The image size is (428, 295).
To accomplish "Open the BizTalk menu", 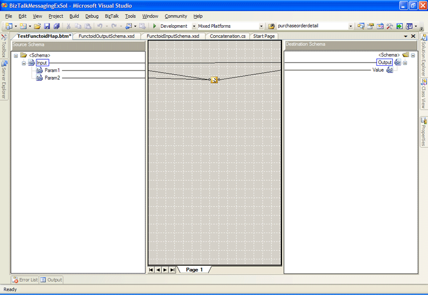I will [x=112, y=16].
